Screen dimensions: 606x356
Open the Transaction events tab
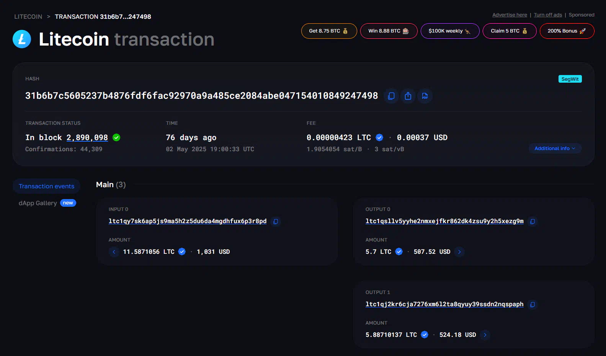point(46,186)
